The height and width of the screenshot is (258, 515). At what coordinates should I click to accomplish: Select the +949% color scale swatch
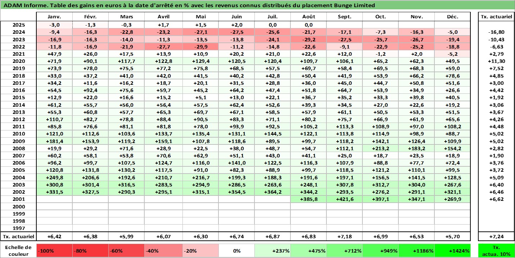click(x=380, y=251)
